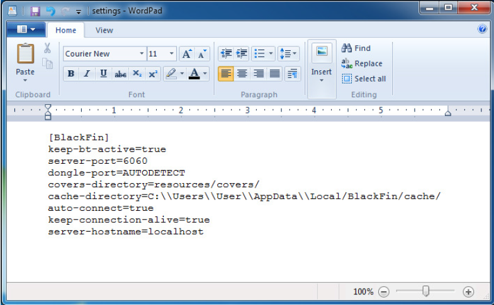Toggle superscript formatting
Screen dimensions: 494x305
pyautogui.click(x=153, y=74)
